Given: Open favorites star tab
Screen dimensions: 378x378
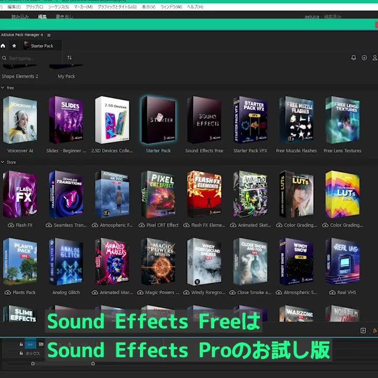Looking at the screenshot, I should tap(14, 46).
